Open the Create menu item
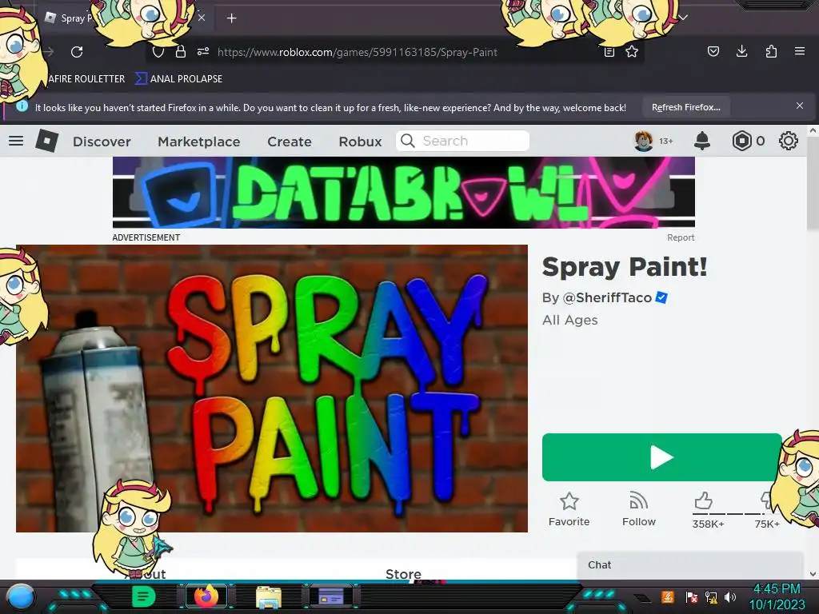 tap(290, 142)
